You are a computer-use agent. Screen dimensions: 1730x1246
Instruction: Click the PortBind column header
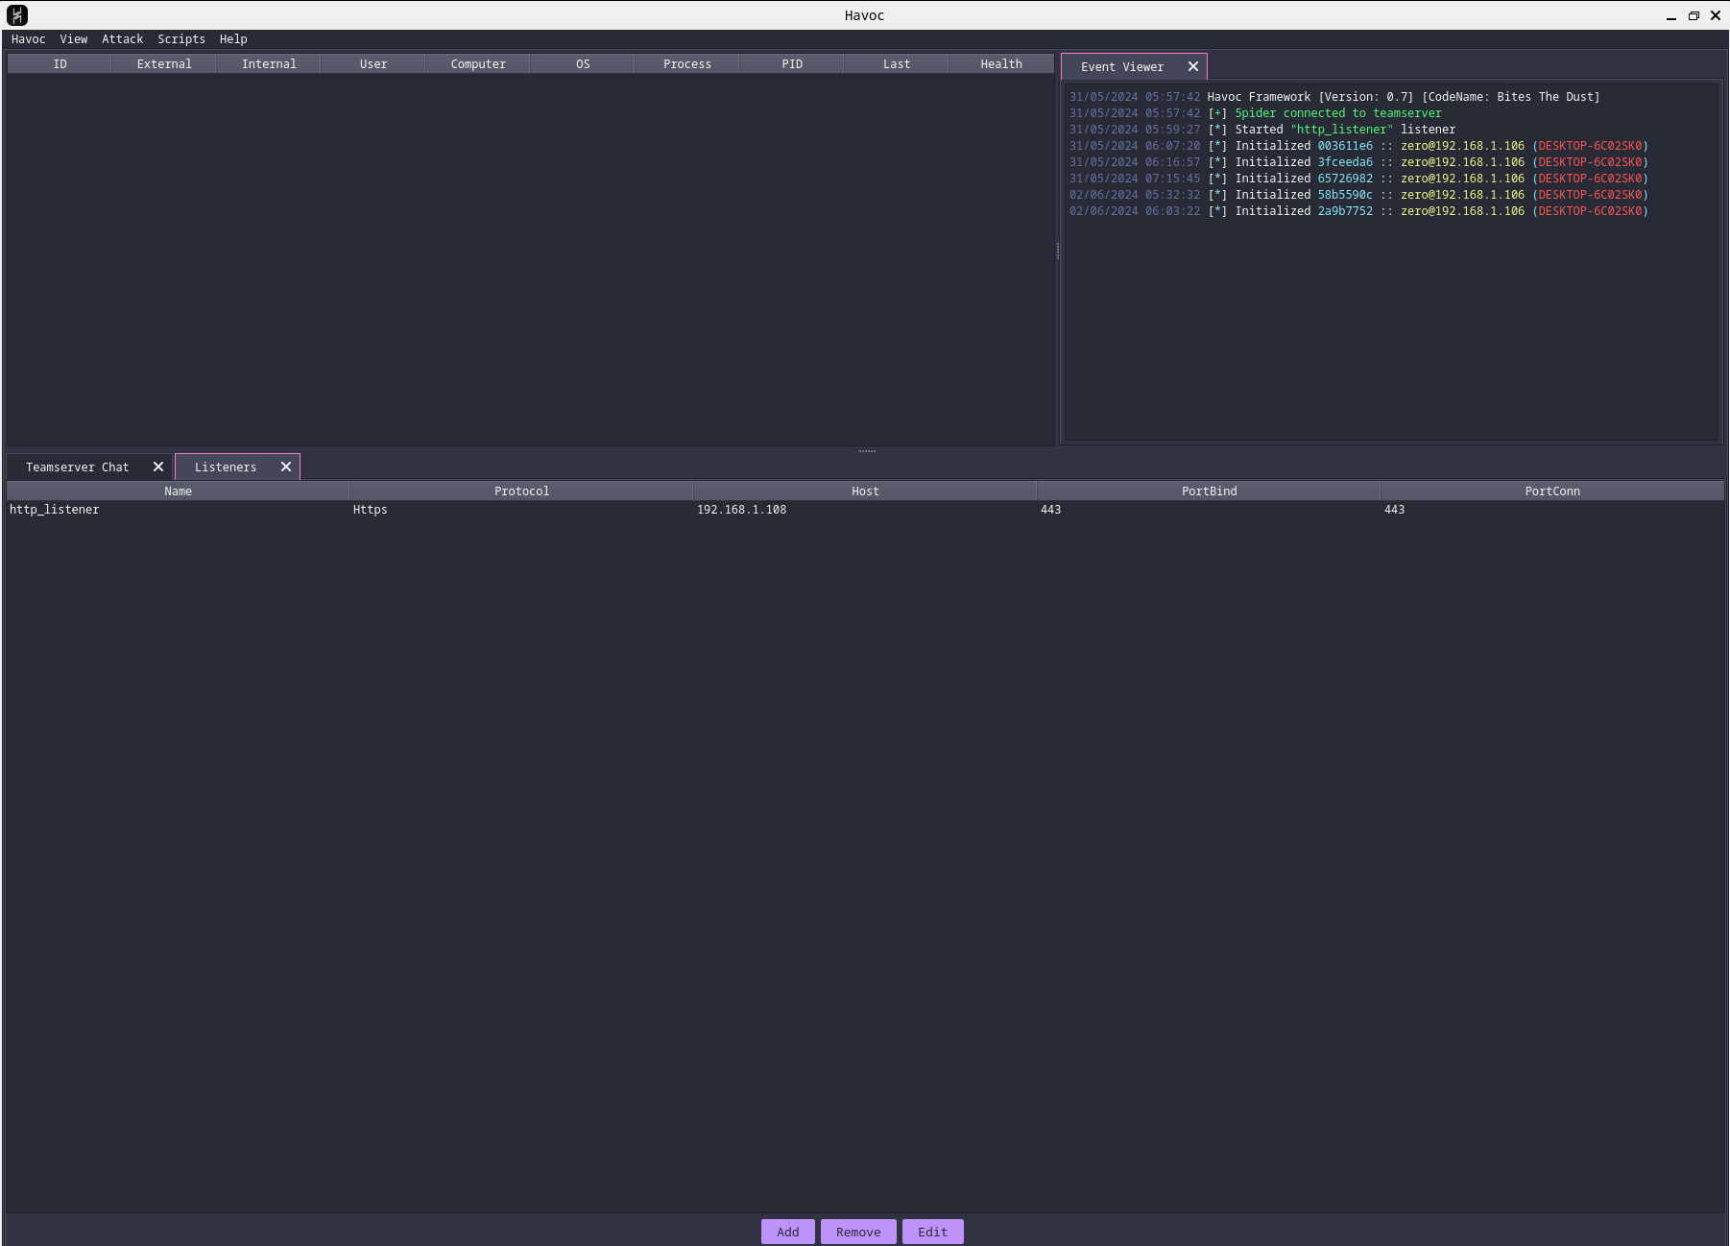1209,491
